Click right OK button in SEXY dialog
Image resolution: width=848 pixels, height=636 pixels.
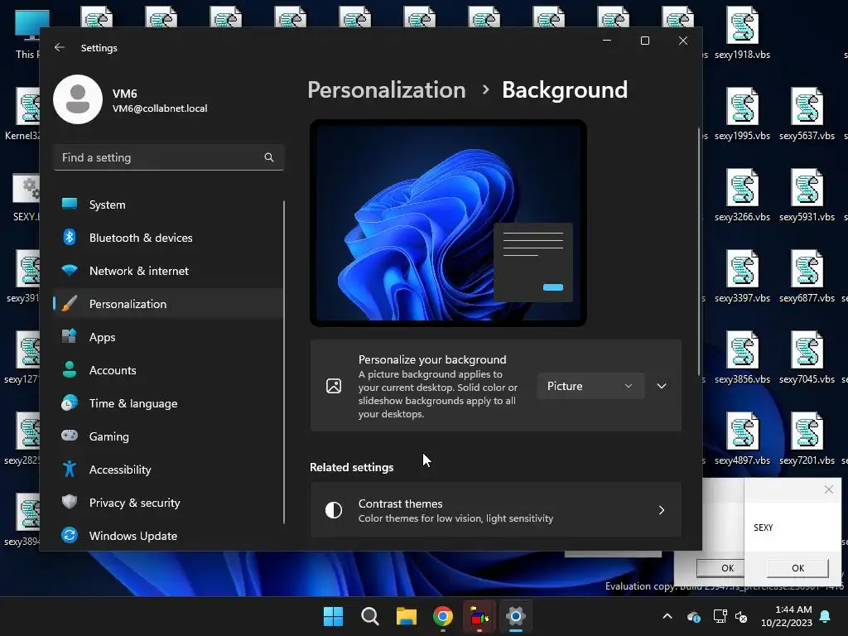click(797, 568)
